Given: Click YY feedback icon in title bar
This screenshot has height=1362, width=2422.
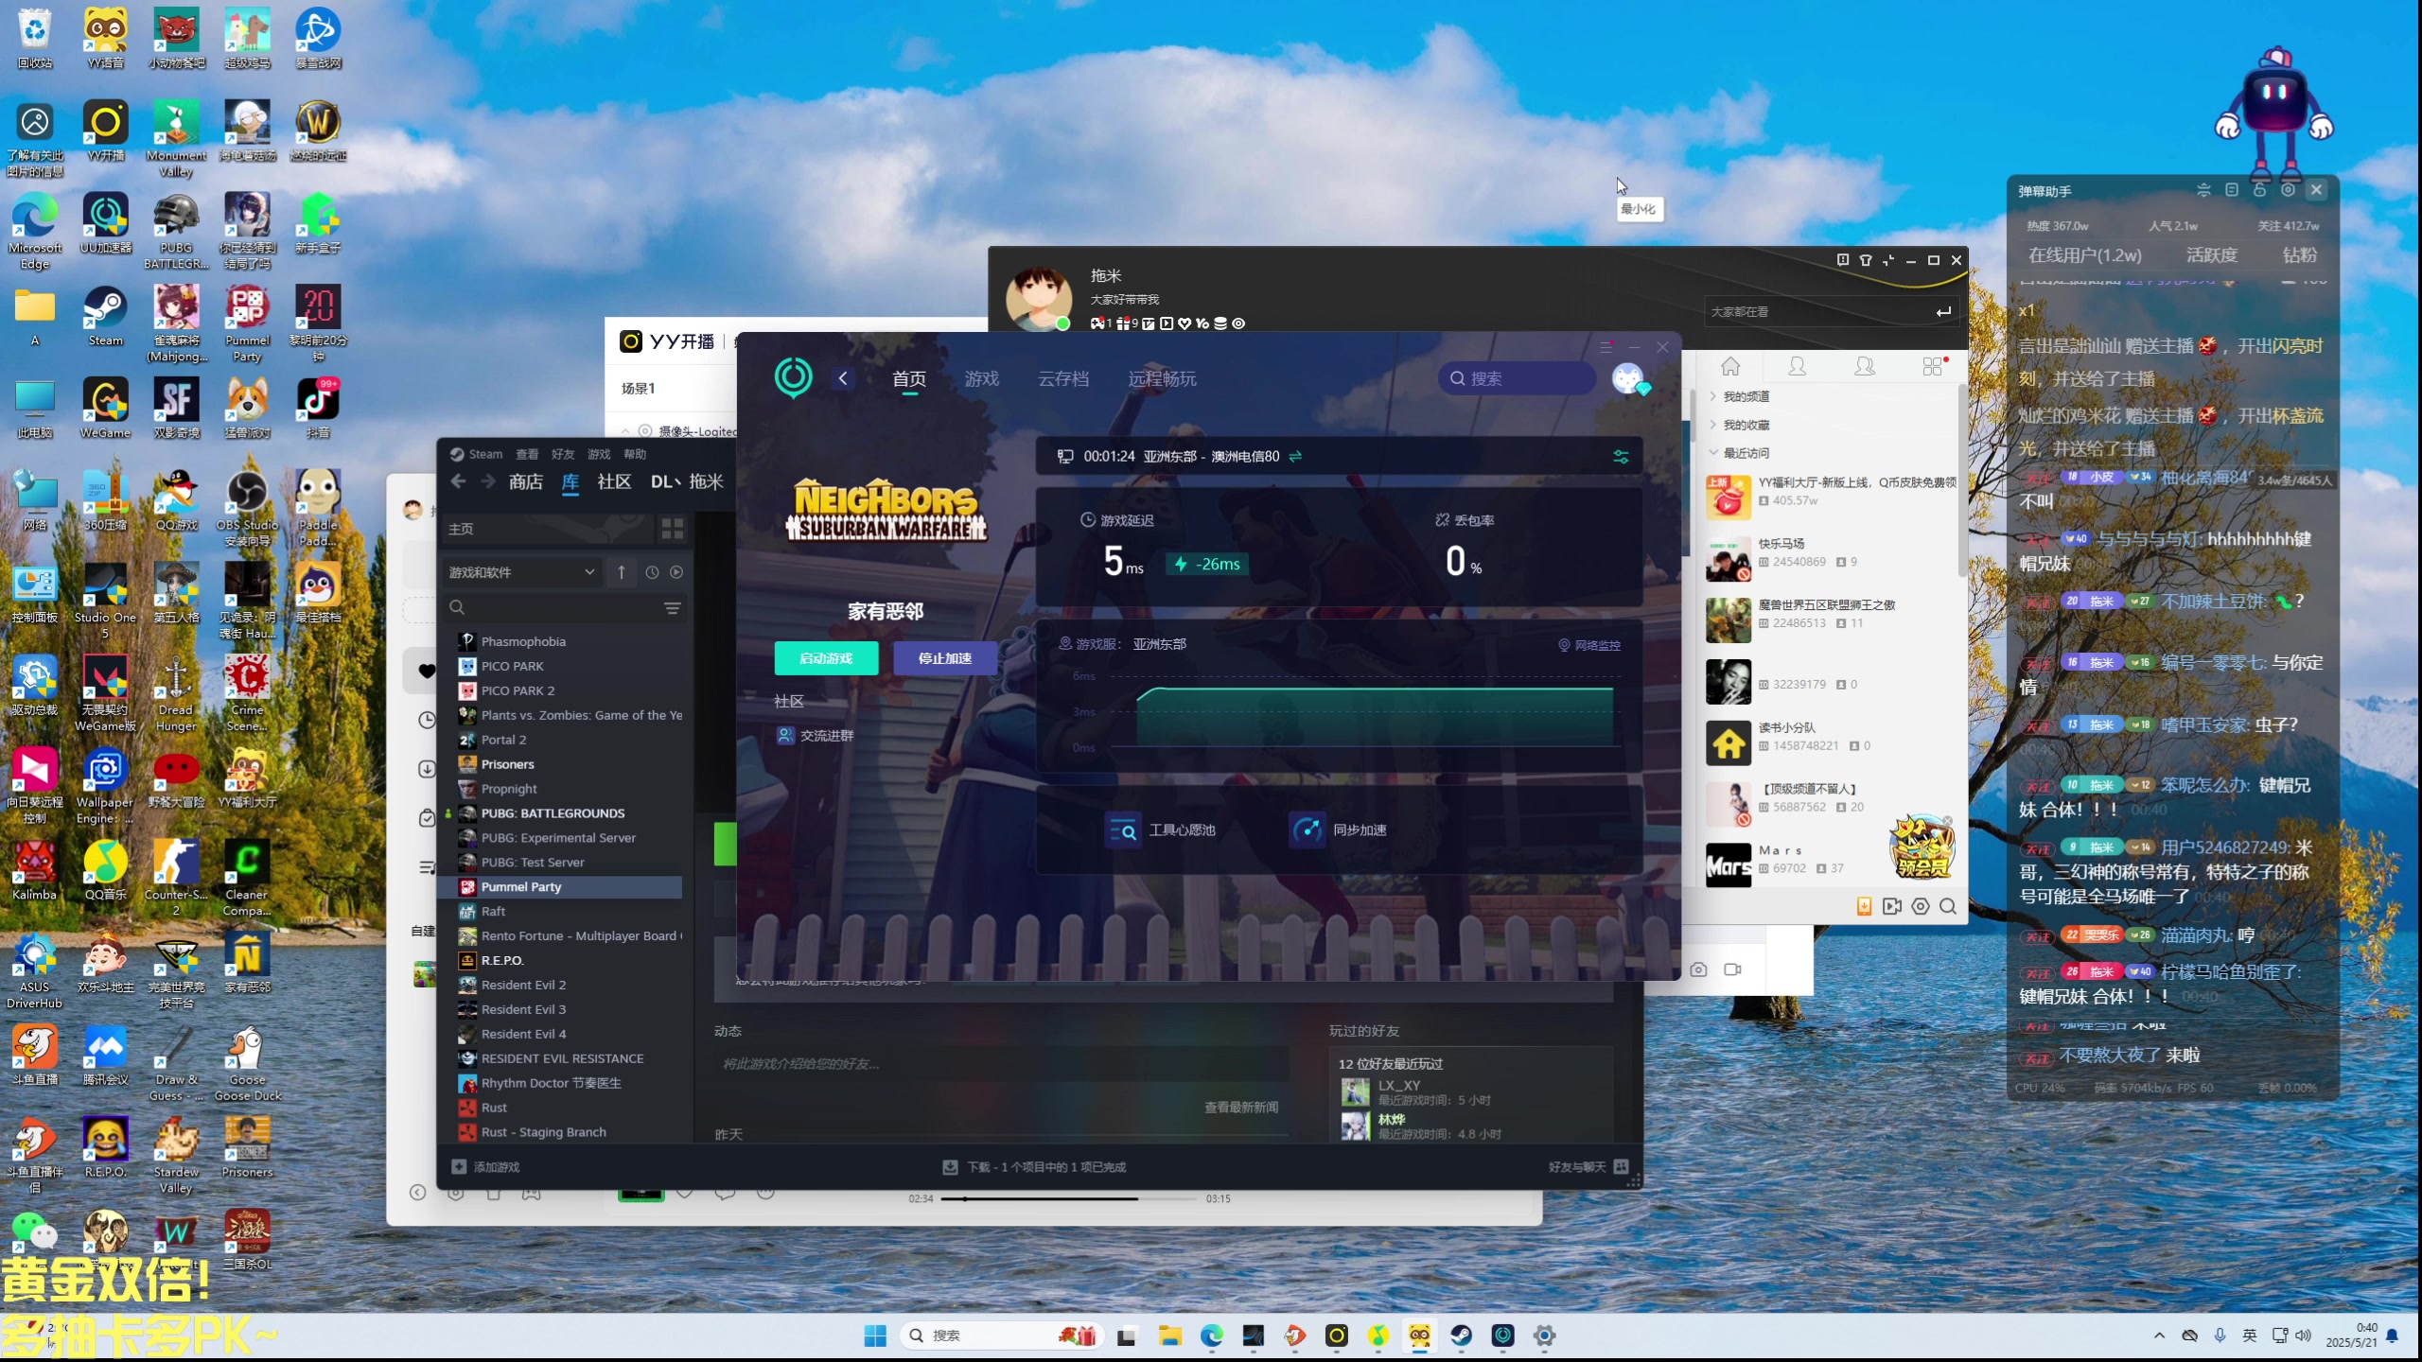Looking at the screenshot, I should 1842,259.
